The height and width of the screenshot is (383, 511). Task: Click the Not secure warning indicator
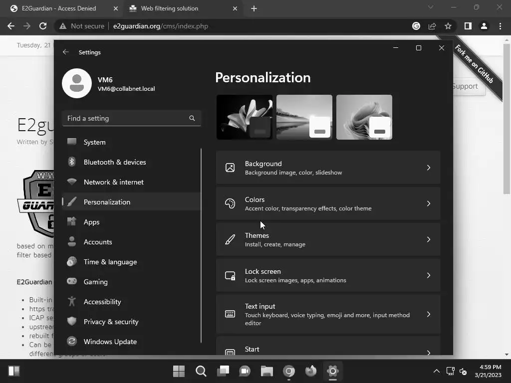click(82, 26)
